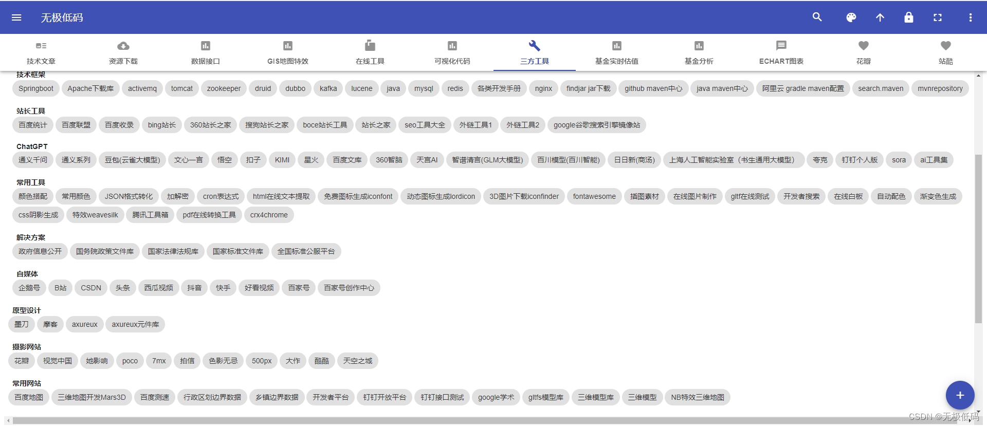Image resolution: width=987 pixels, height=426 pixels.
Task: Open the Apache下载库 chip
Action: click(90, 88)
